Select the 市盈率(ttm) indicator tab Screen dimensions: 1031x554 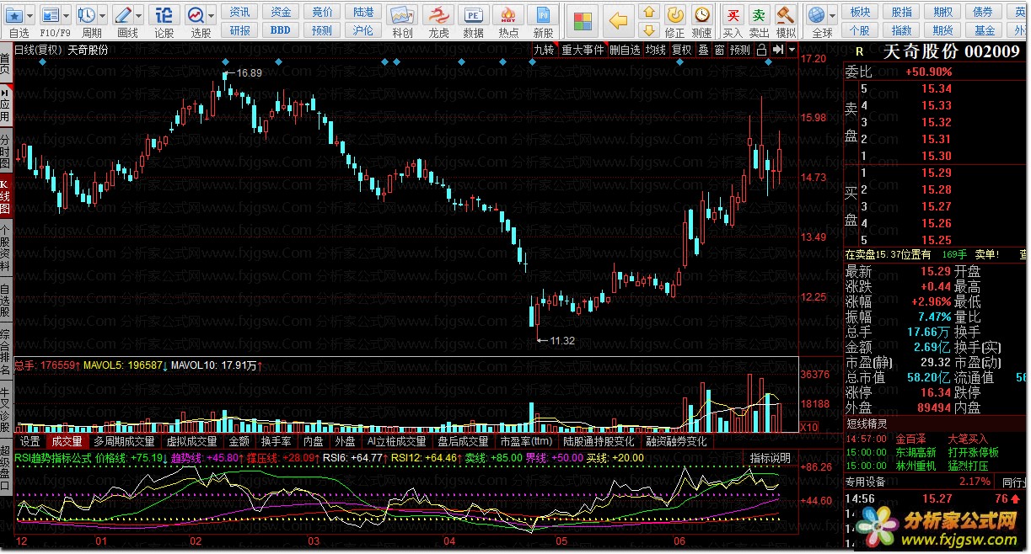[526, 441]
